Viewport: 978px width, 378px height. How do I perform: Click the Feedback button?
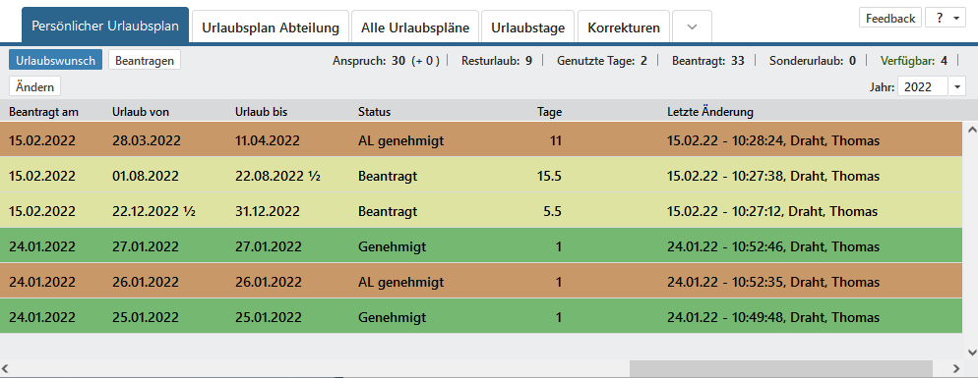point(890,18)
